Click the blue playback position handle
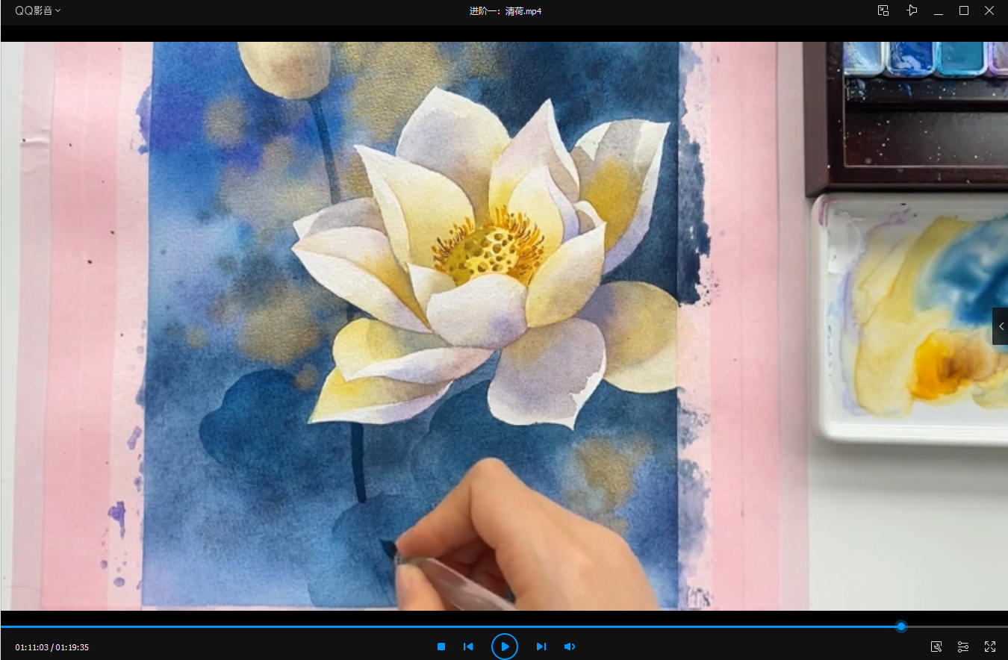 click(901, 626)
